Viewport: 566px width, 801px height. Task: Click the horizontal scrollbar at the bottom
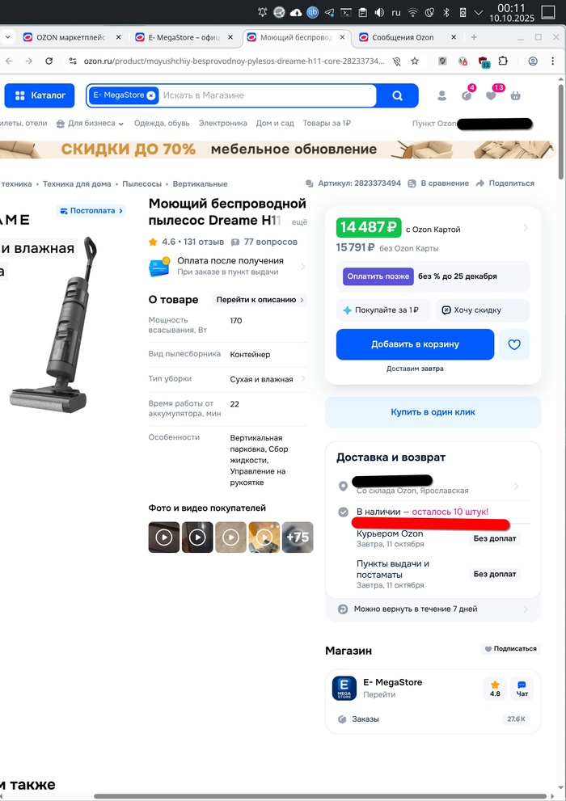click(319, 796)
